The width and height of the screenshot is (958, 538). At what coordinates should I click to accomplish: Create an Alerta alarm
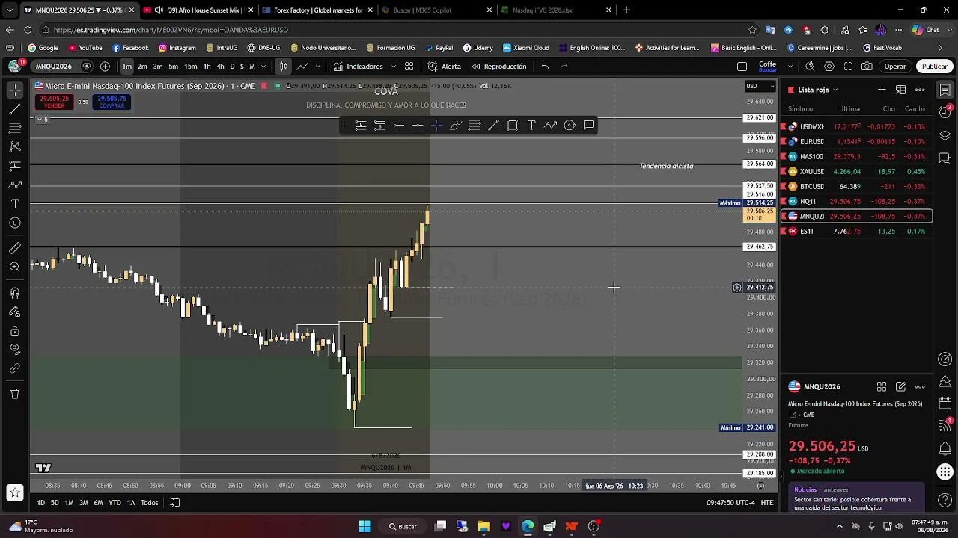click(445, 67)
